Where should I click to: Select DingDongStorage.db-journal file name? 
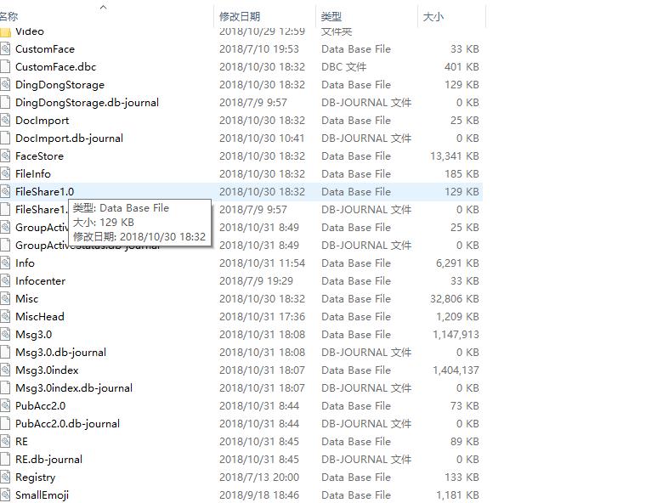coord(88,103)
